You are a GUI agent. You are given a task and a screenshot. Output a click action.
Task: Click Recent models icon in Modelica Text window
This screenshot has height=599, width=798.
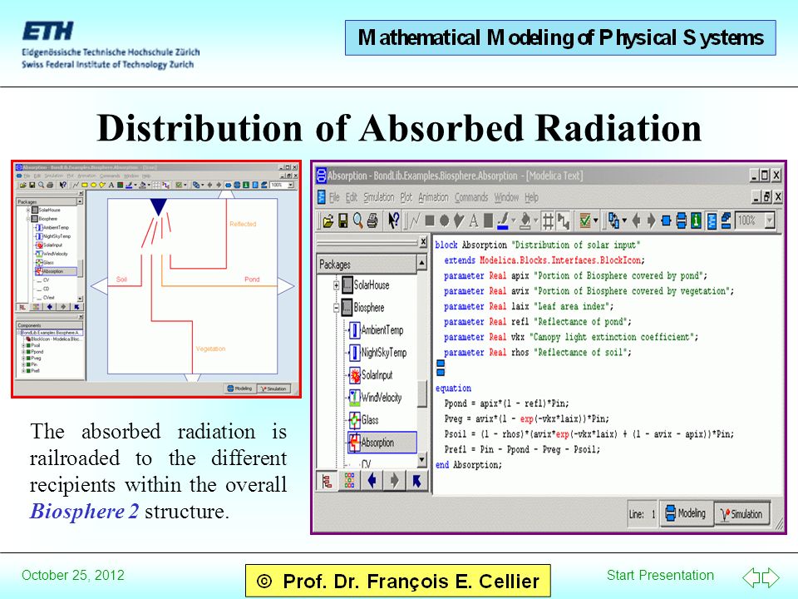tap(614, 221)
